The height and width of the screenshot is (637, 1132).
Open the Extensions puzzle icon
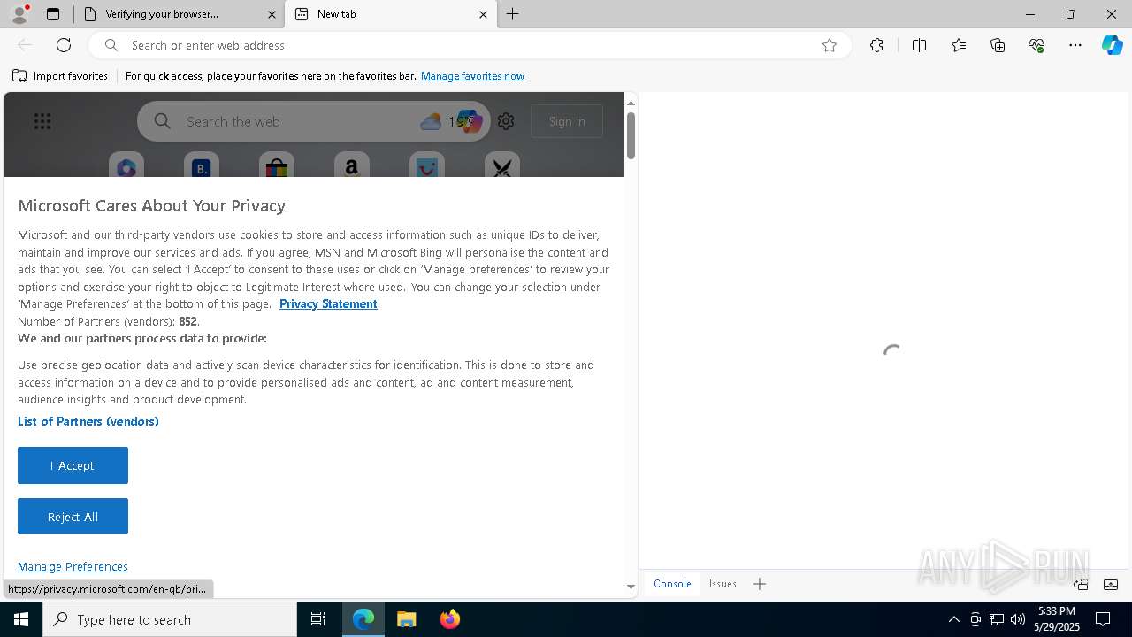click(876, 45)
